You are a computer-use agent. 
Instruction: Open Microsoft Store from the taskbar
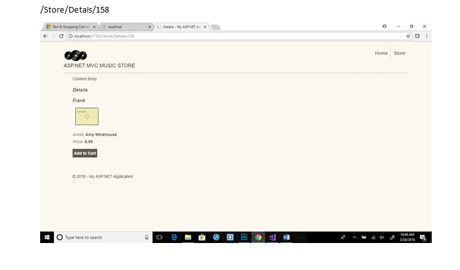tap(202, 237)
